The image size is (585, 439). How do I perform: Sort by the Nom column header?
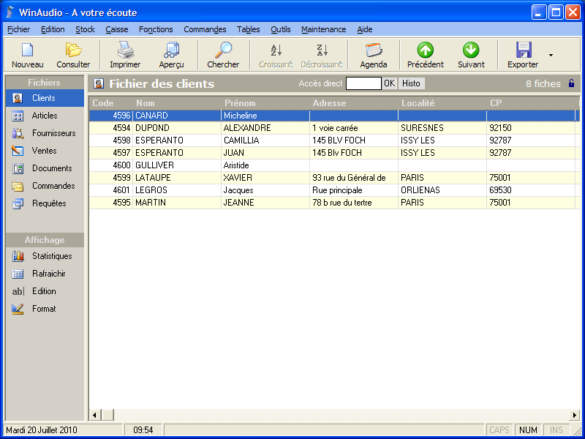point(146,103)
